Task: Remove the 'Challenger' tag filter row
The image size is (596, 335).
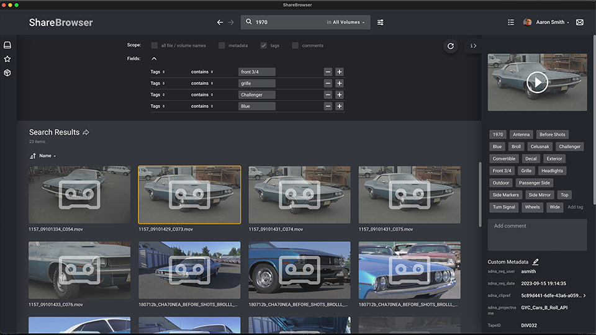Action: coord(328,94)
